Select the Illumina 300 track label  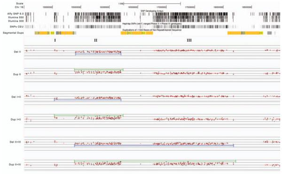click(16, 21)
